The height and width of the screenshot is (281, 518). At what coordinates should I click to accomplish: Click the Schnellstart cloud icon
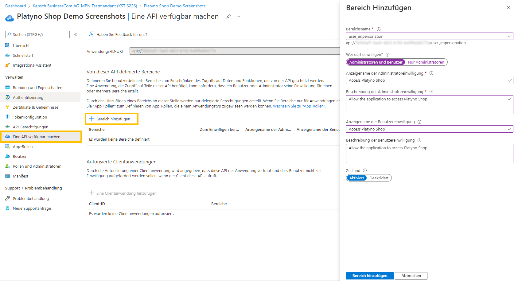(x=7, y=55)
